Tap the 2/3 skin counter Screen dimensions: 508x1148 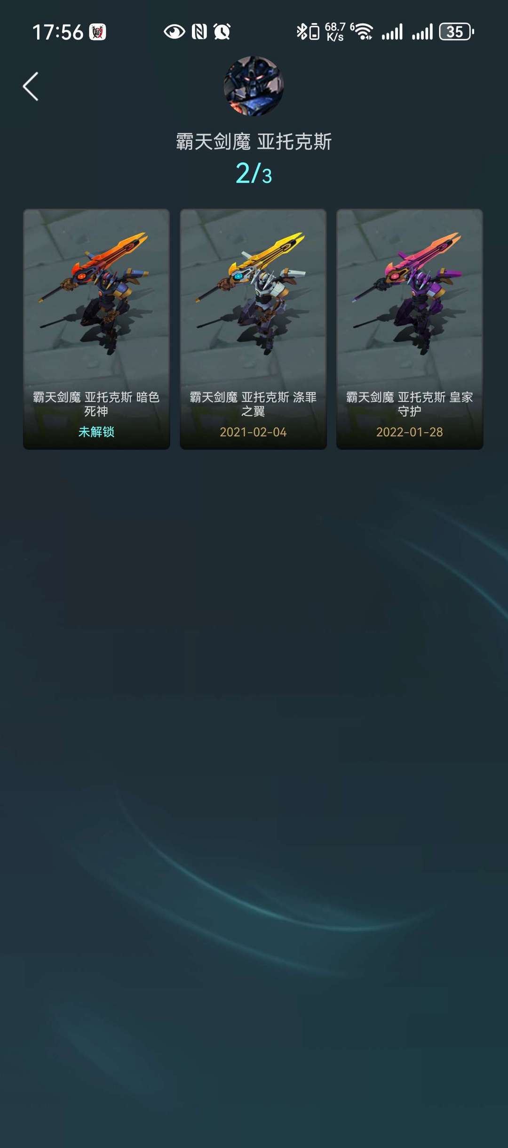[254, 173]
